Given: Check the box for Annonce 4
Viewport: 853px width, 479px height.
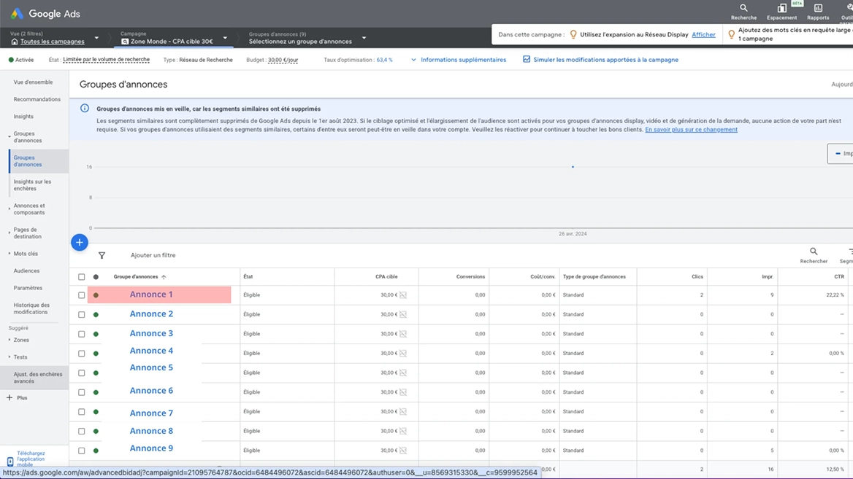Looking at the screenshot, I should pos(82,354).
